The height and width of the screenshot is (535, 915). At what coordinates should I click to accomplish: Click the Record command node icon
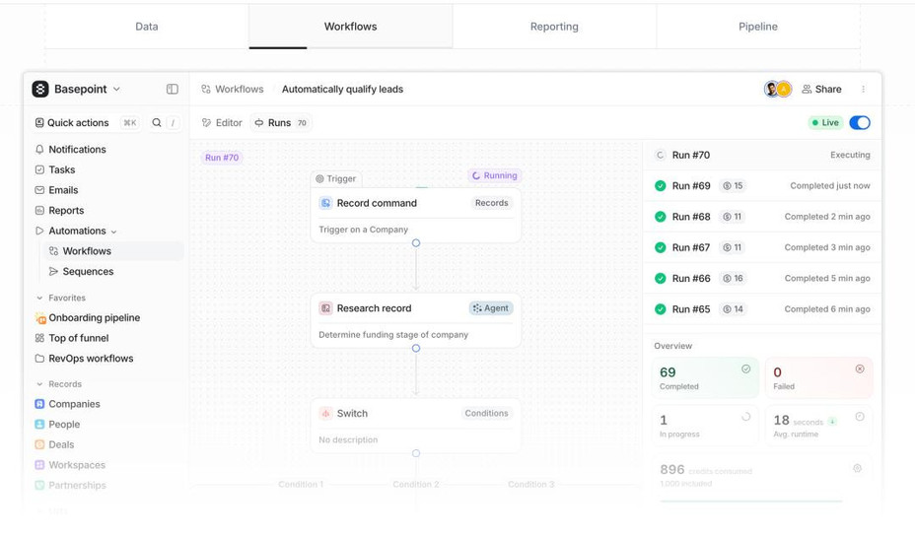pyautogui.click(x=325, y=203)
